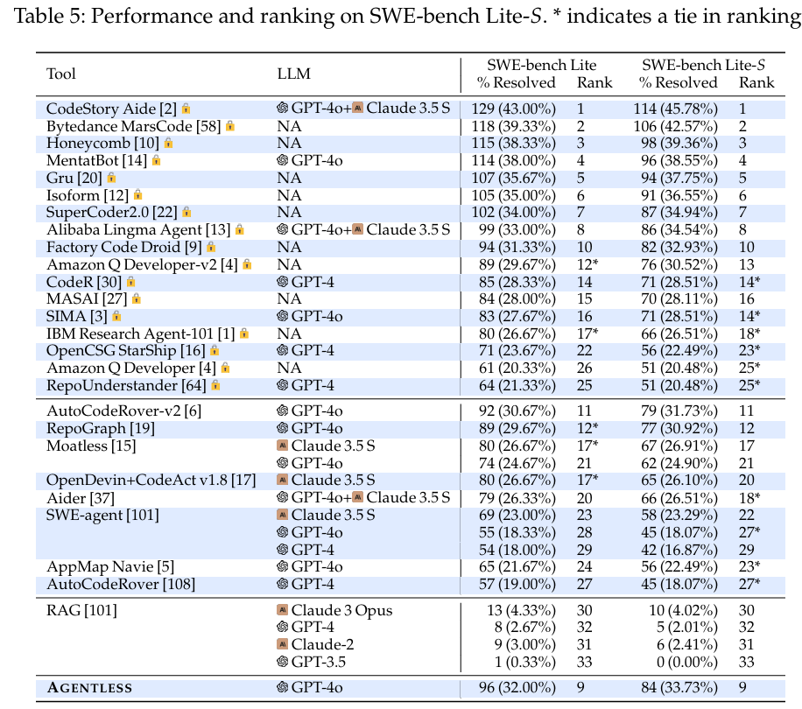Image resolution: width=802 pixels, height=709 pixels.
Task: Click the value 92 (30.67%)
Action: pyautogui.click(x=517, y=411)
